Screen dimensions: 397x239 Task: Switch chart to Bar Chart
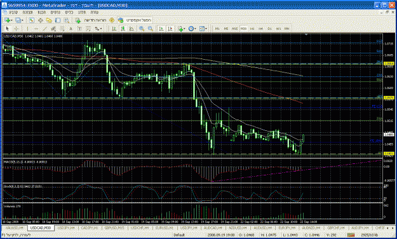point(114,29)
